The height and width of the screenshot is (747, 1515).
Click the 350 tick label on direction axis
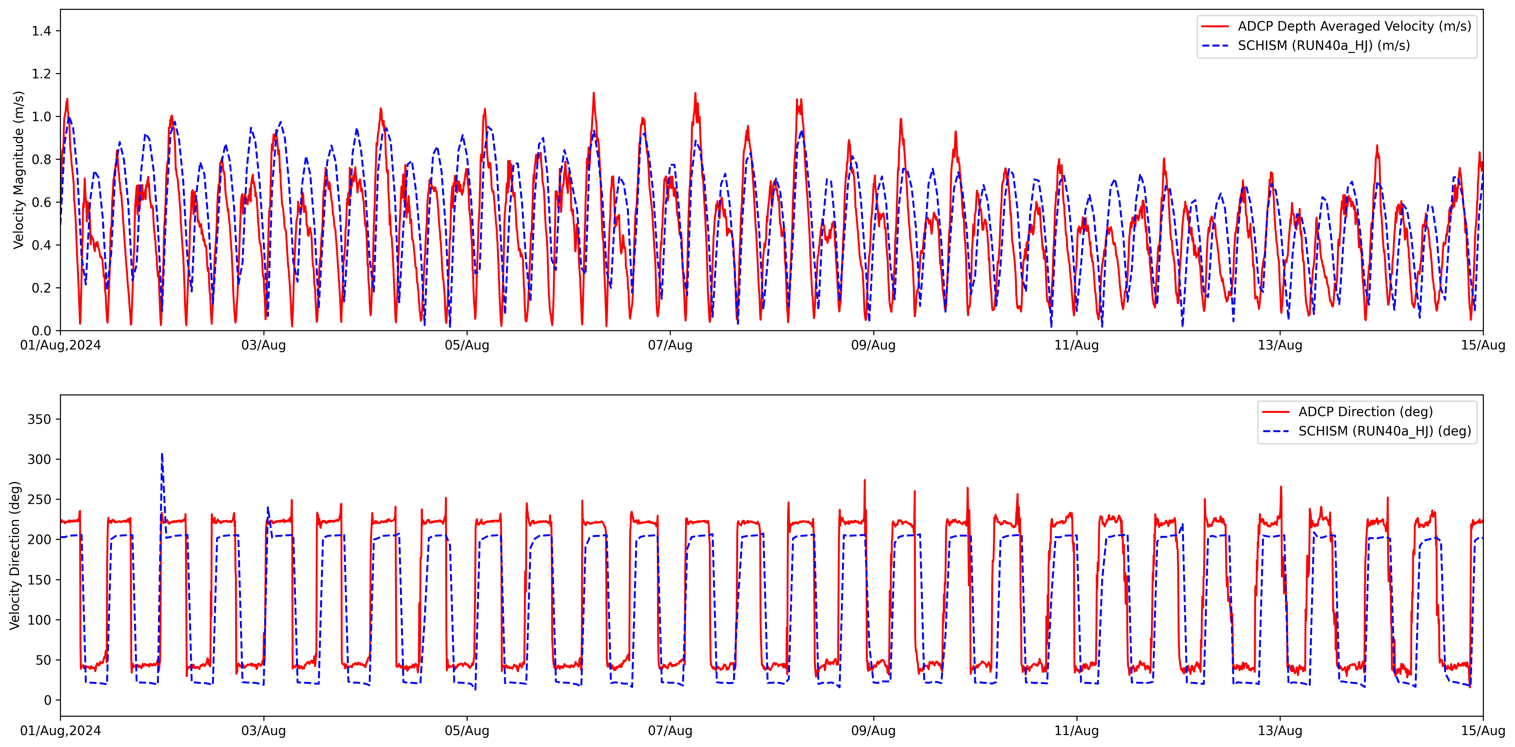coord(39,419)
